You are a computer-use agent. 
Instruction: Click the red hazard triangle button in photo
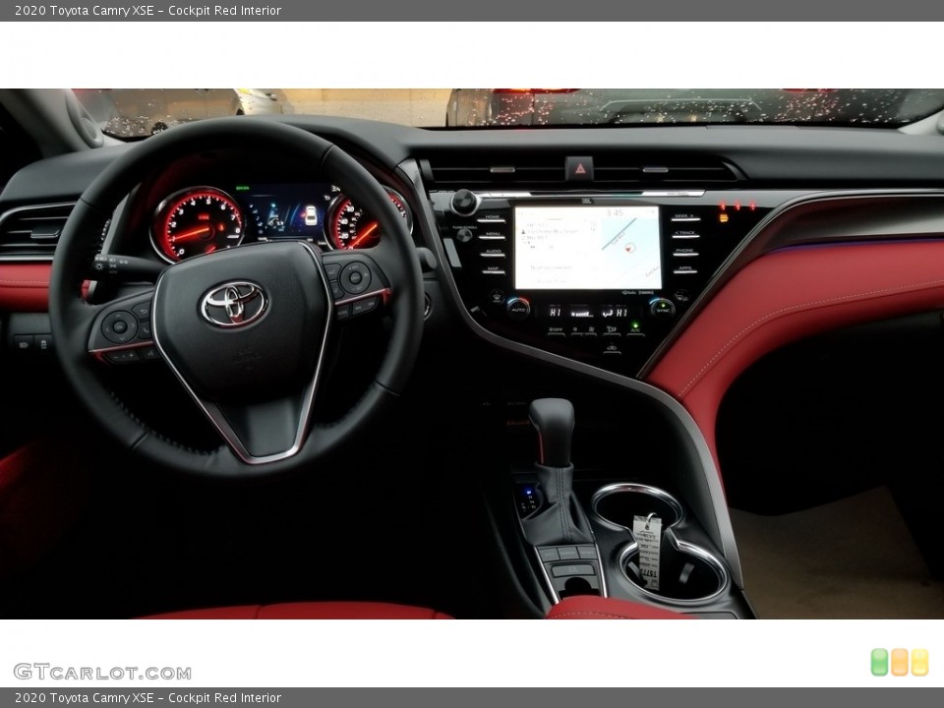(x=579, y=168)
